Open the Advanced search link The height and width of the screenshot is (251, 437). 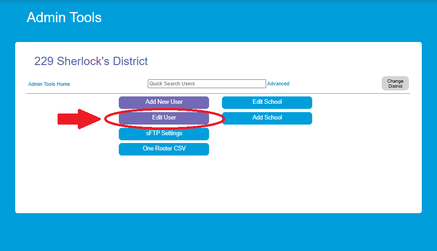(278, 84)
